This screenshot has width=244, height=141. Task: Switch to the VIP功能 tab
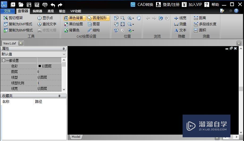76,11
